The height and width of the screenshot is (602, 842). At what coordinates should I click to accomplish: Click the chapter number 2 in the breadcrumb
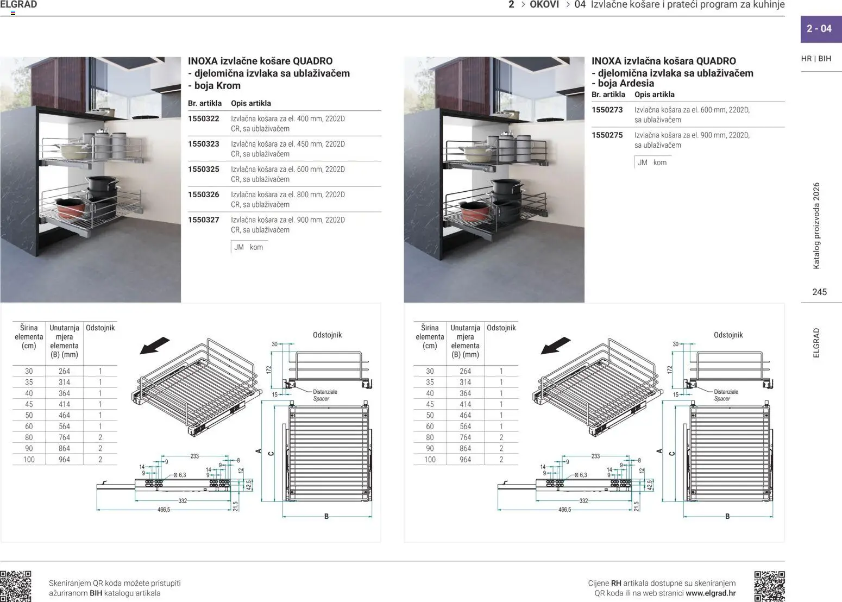[511, 4]
